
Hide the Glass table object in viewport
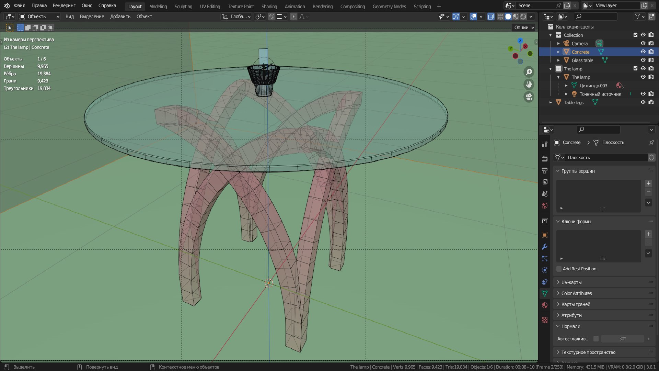coord(643,60)
